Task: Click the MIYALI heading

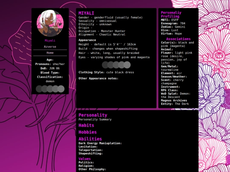Action: coord(86,13)
